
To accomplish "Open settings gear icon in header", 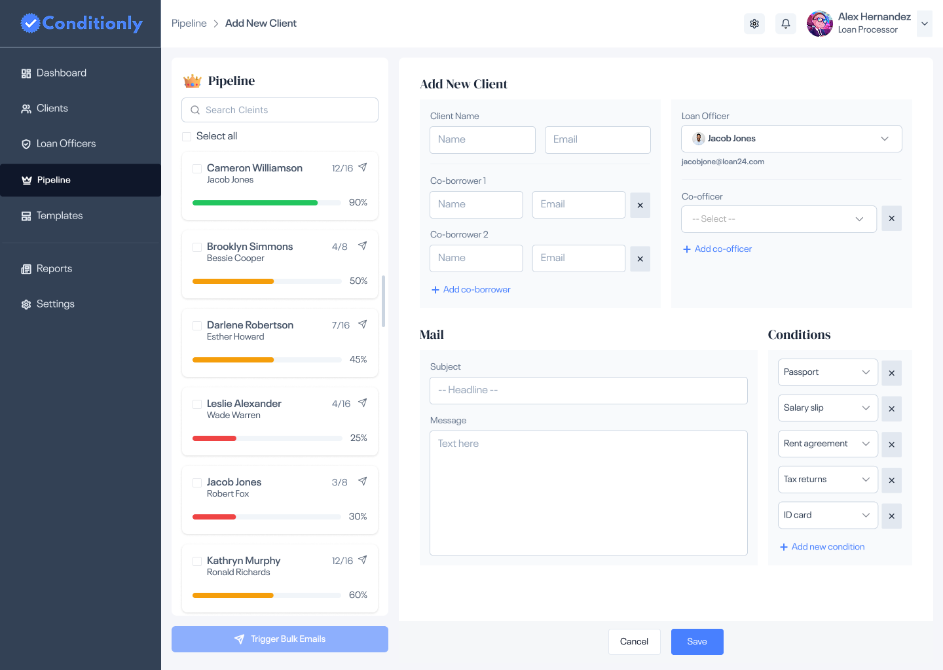I will point(754,24).
